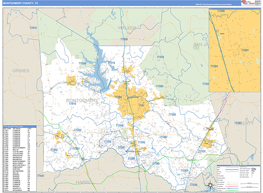Click ZIP code 77316 label
263x193 pixels.
point(72,104)
